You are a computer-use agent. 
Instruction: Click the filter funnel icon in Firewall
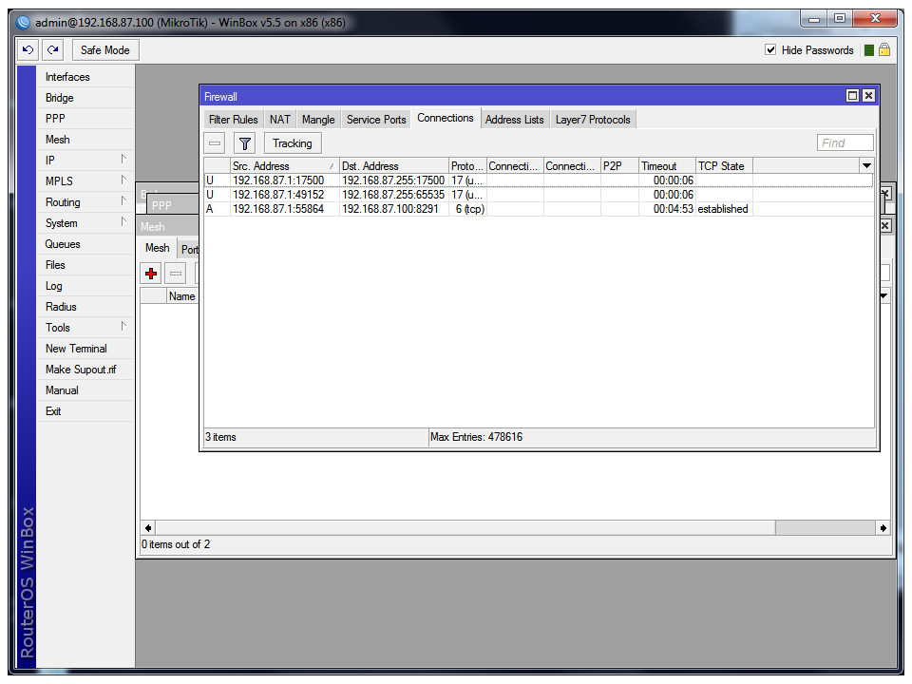coord(245,143)
